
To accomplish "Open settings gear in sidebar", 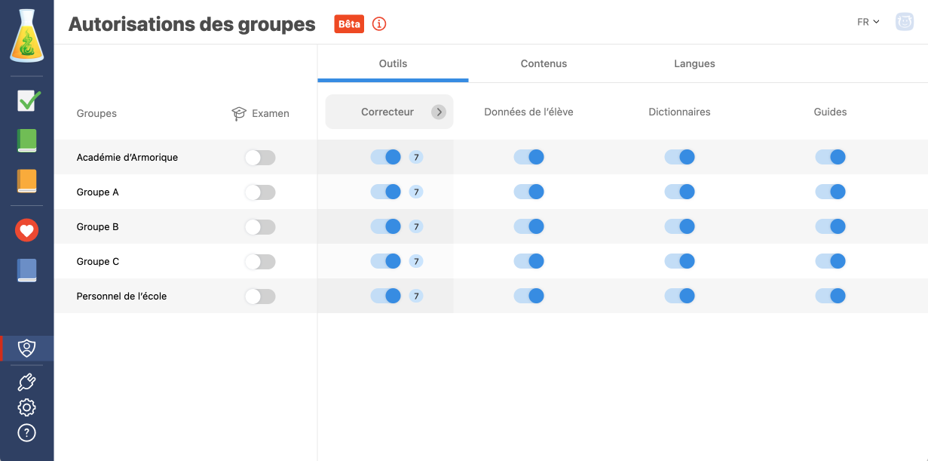I will 26,407.
